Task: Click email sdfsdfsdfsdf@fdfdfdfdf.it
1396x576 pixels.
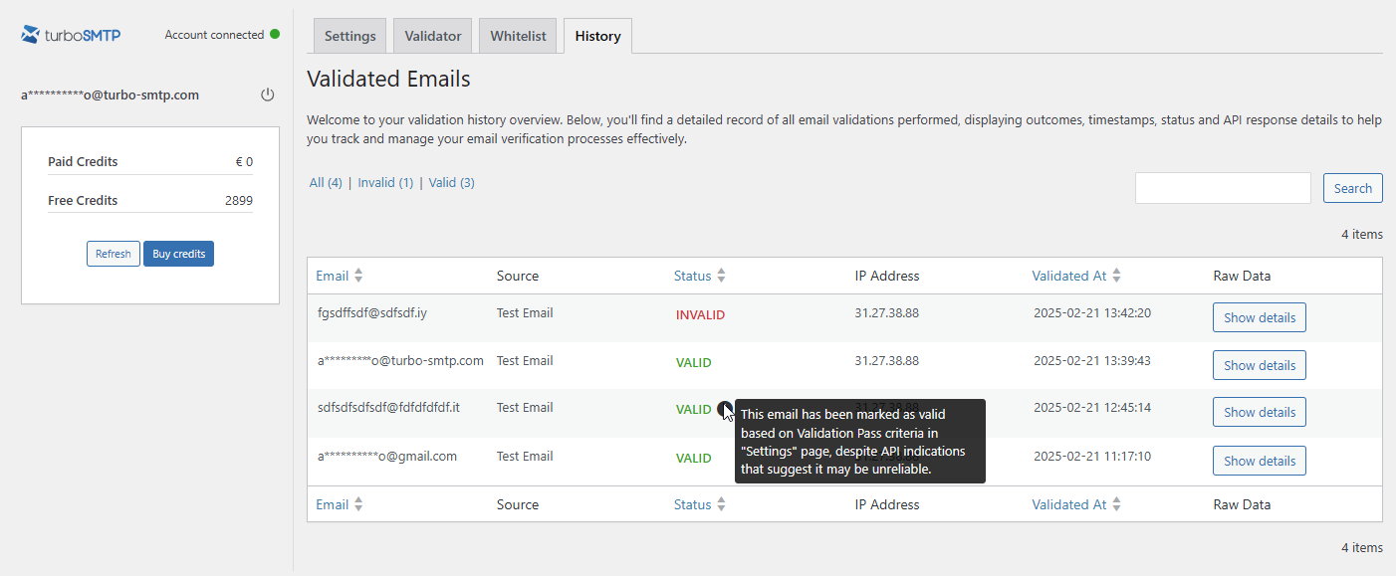Action: (x=388, y=407)
